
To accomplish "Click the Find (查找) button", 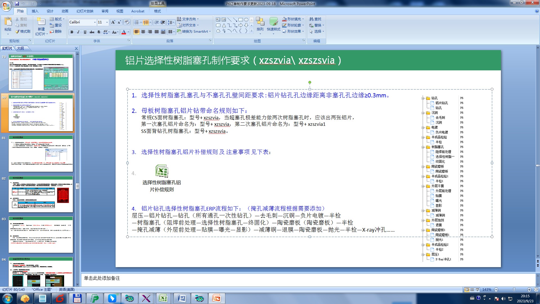I will 315,19.
